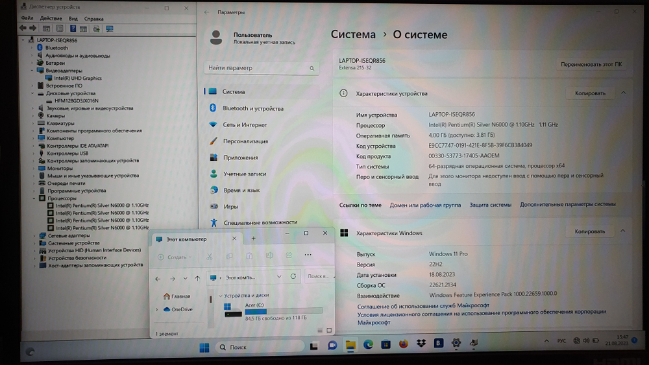Screen dimensions: 649x365
Task: Click Поиск box on taskbar
Action: click(260, 347)
